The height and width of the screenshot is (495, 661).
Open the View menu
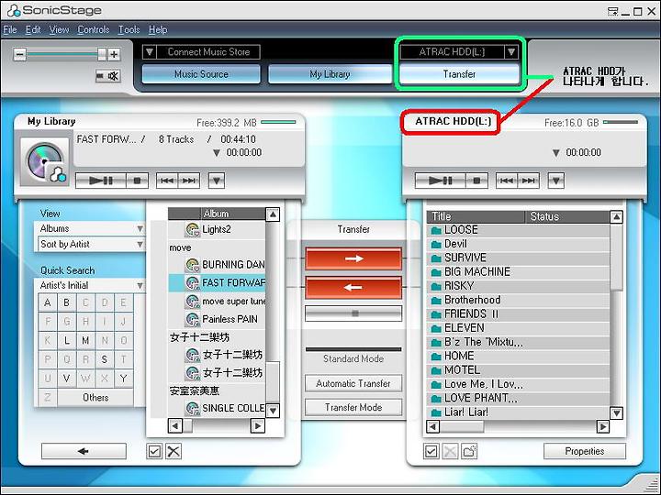click(x=59, y=29)
